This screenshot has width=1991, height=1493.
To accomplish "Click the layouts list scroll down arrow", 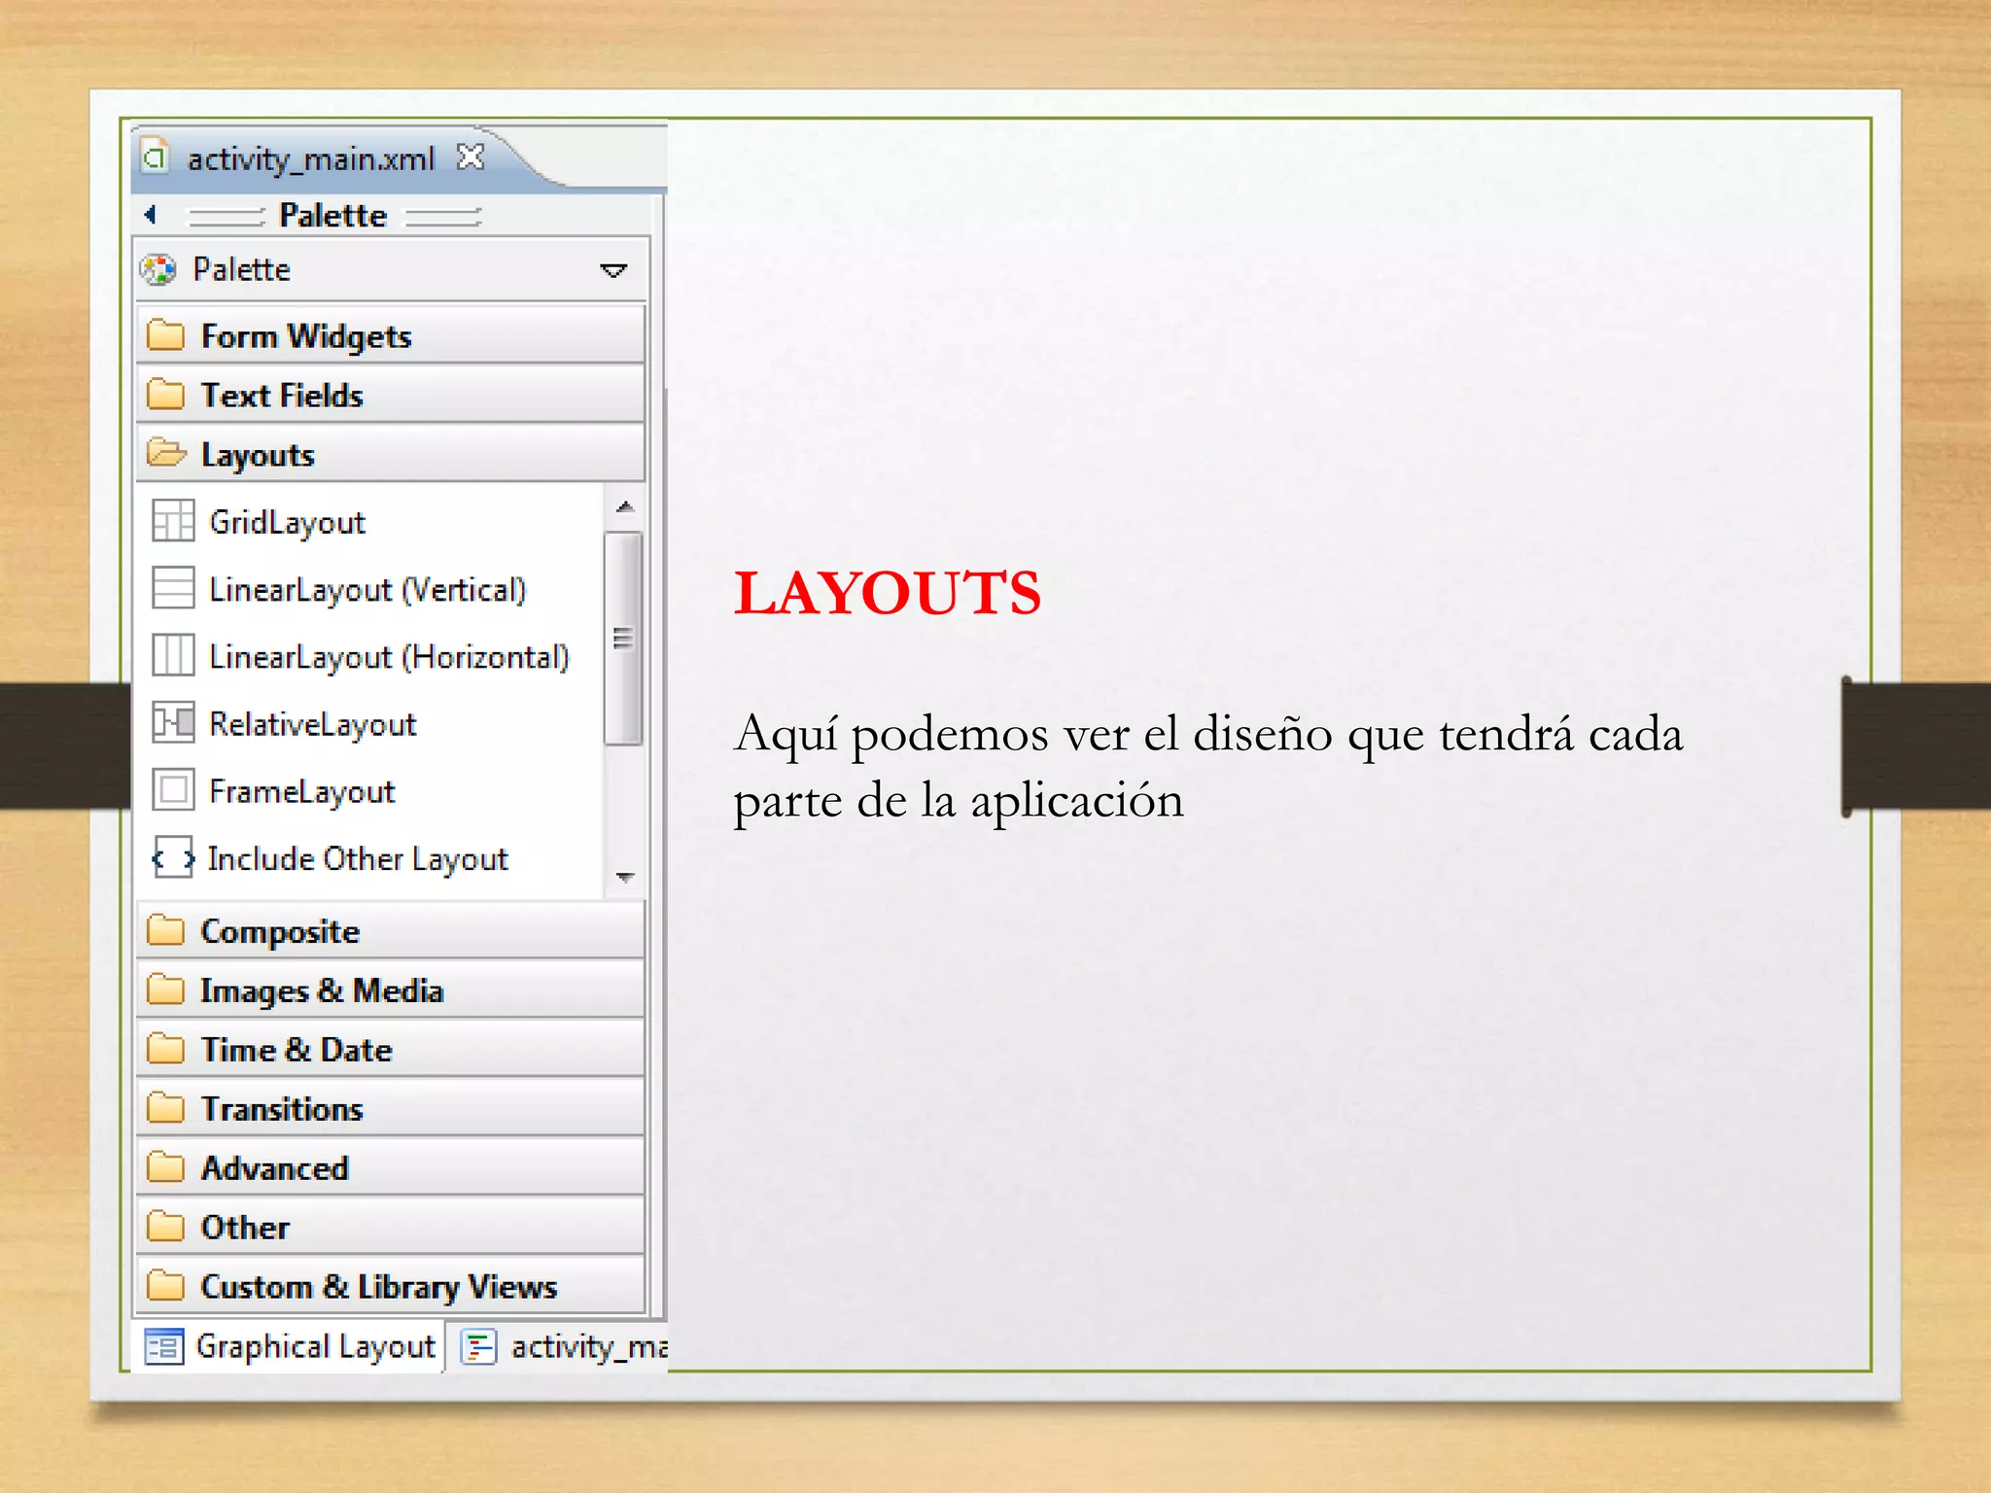I will tap(625, 877).
